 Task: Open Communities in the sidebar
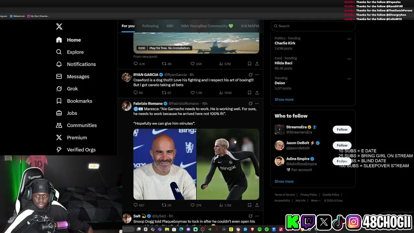click(76, 125)
